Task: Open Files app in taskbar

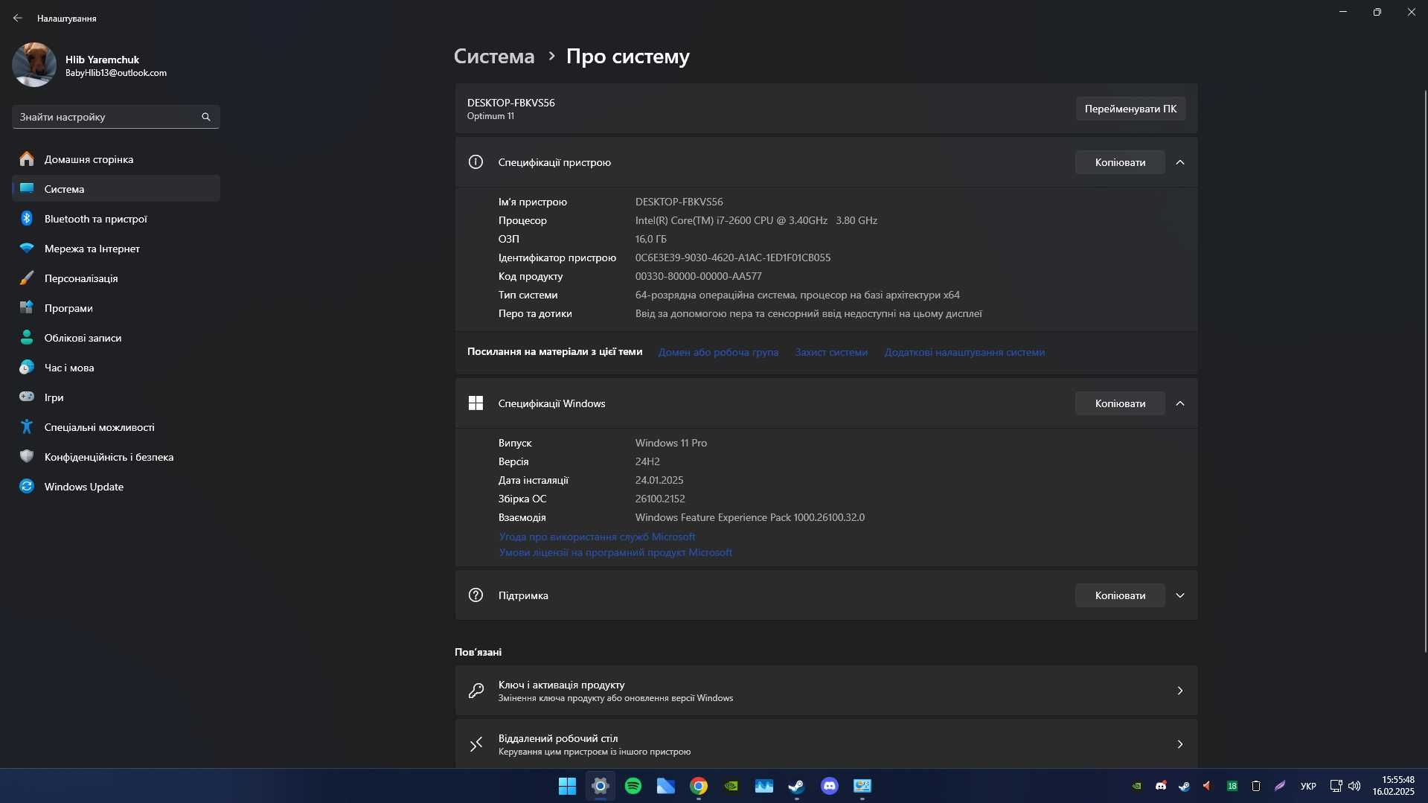Action: click(x=666, y=786)
